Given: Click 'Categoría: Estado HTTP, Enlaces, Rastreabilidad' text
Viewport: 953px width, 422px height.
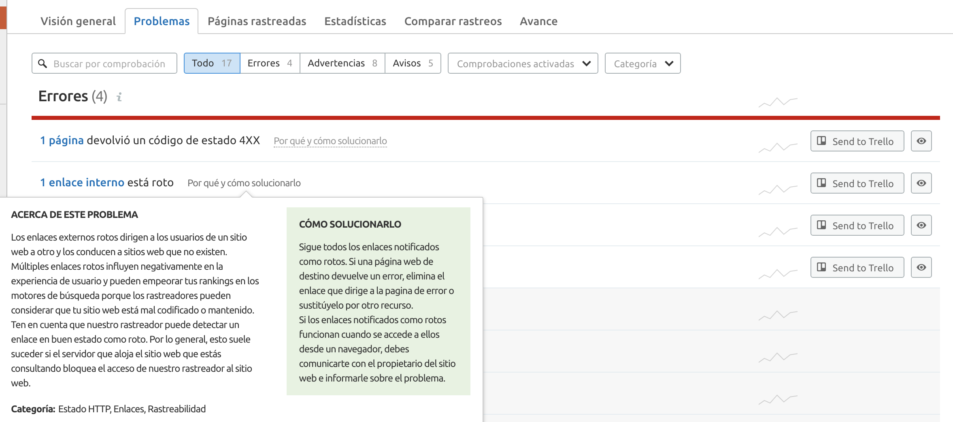Looking at the screenshot, I should pyautogui.click(x=108, y=409).
